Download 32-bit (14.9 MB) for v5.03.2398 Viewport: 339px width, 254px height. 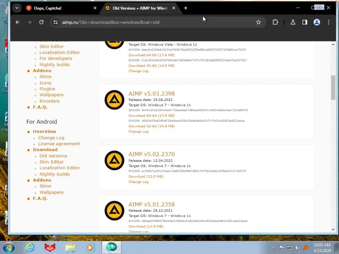click(152, 126)
